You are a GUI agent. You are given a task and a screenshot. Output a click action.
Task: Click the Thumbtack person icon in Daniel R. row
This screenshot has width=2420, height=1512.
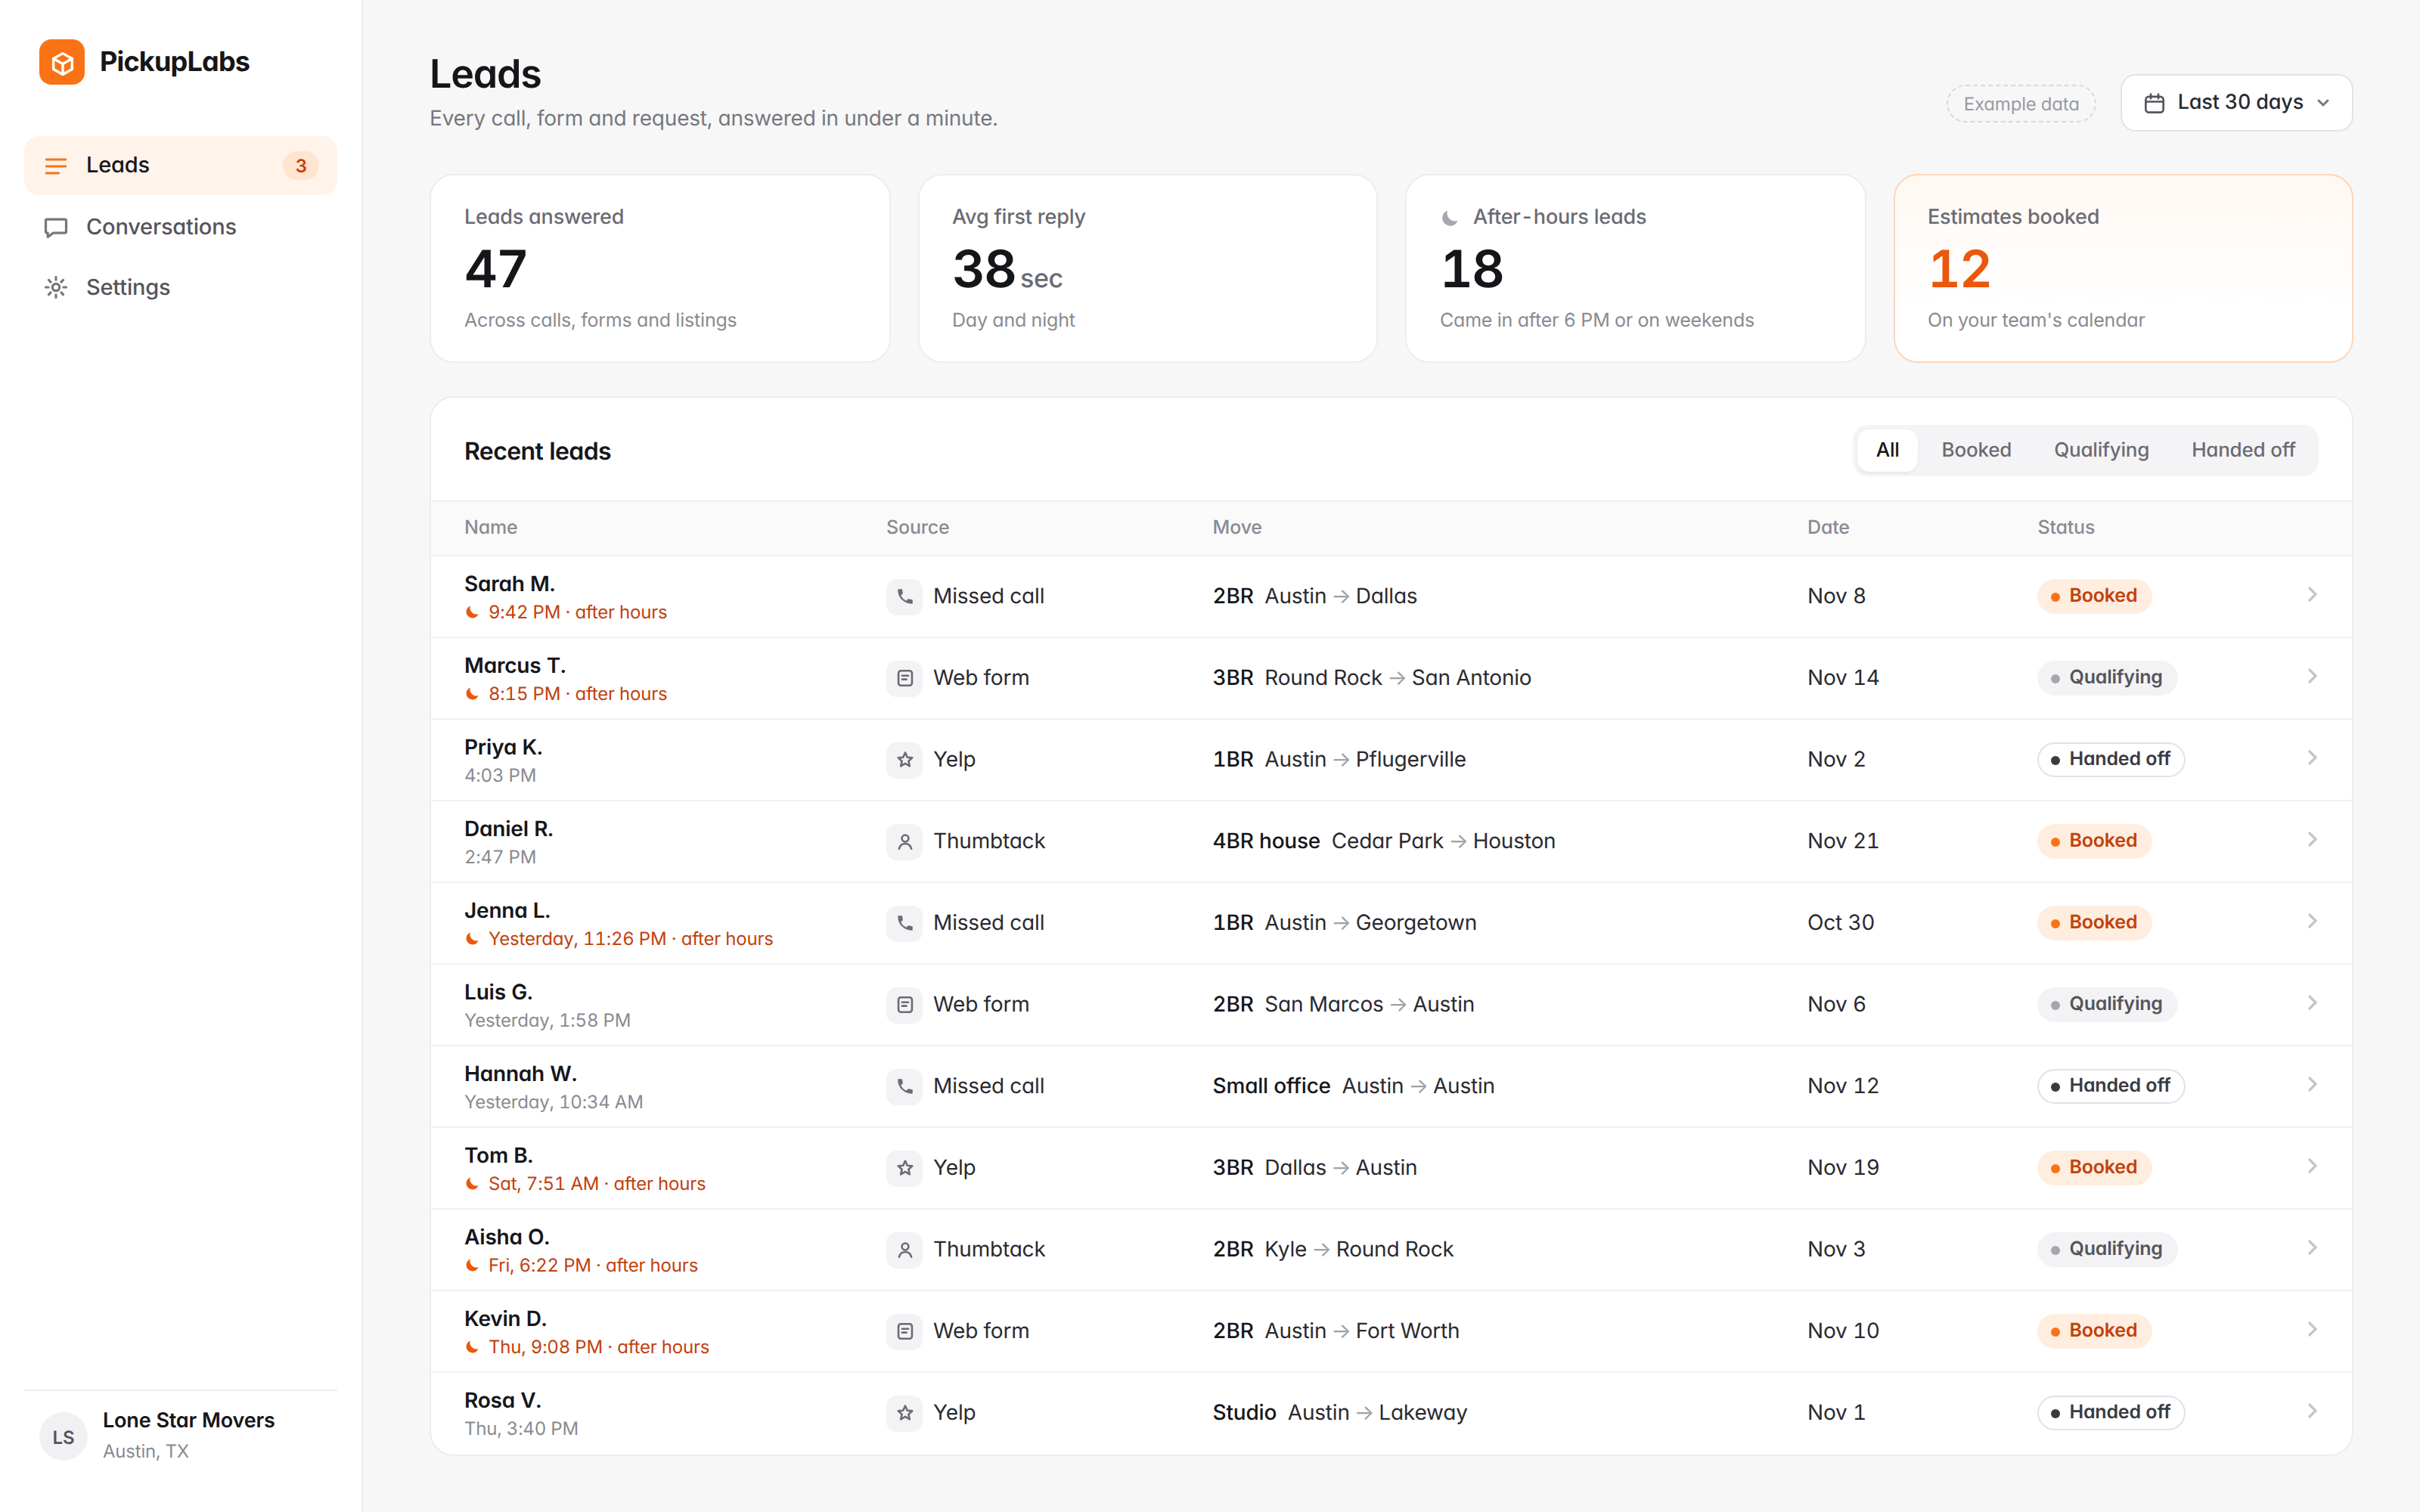(904, 842)
